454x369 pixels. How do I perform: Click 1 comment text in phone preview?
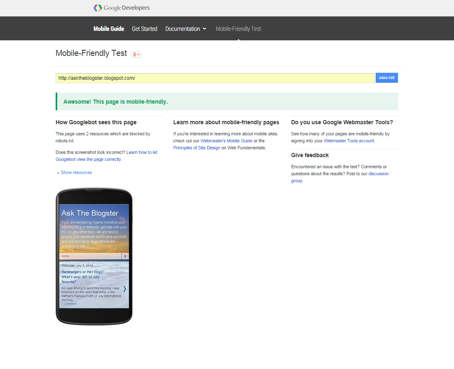69,304
